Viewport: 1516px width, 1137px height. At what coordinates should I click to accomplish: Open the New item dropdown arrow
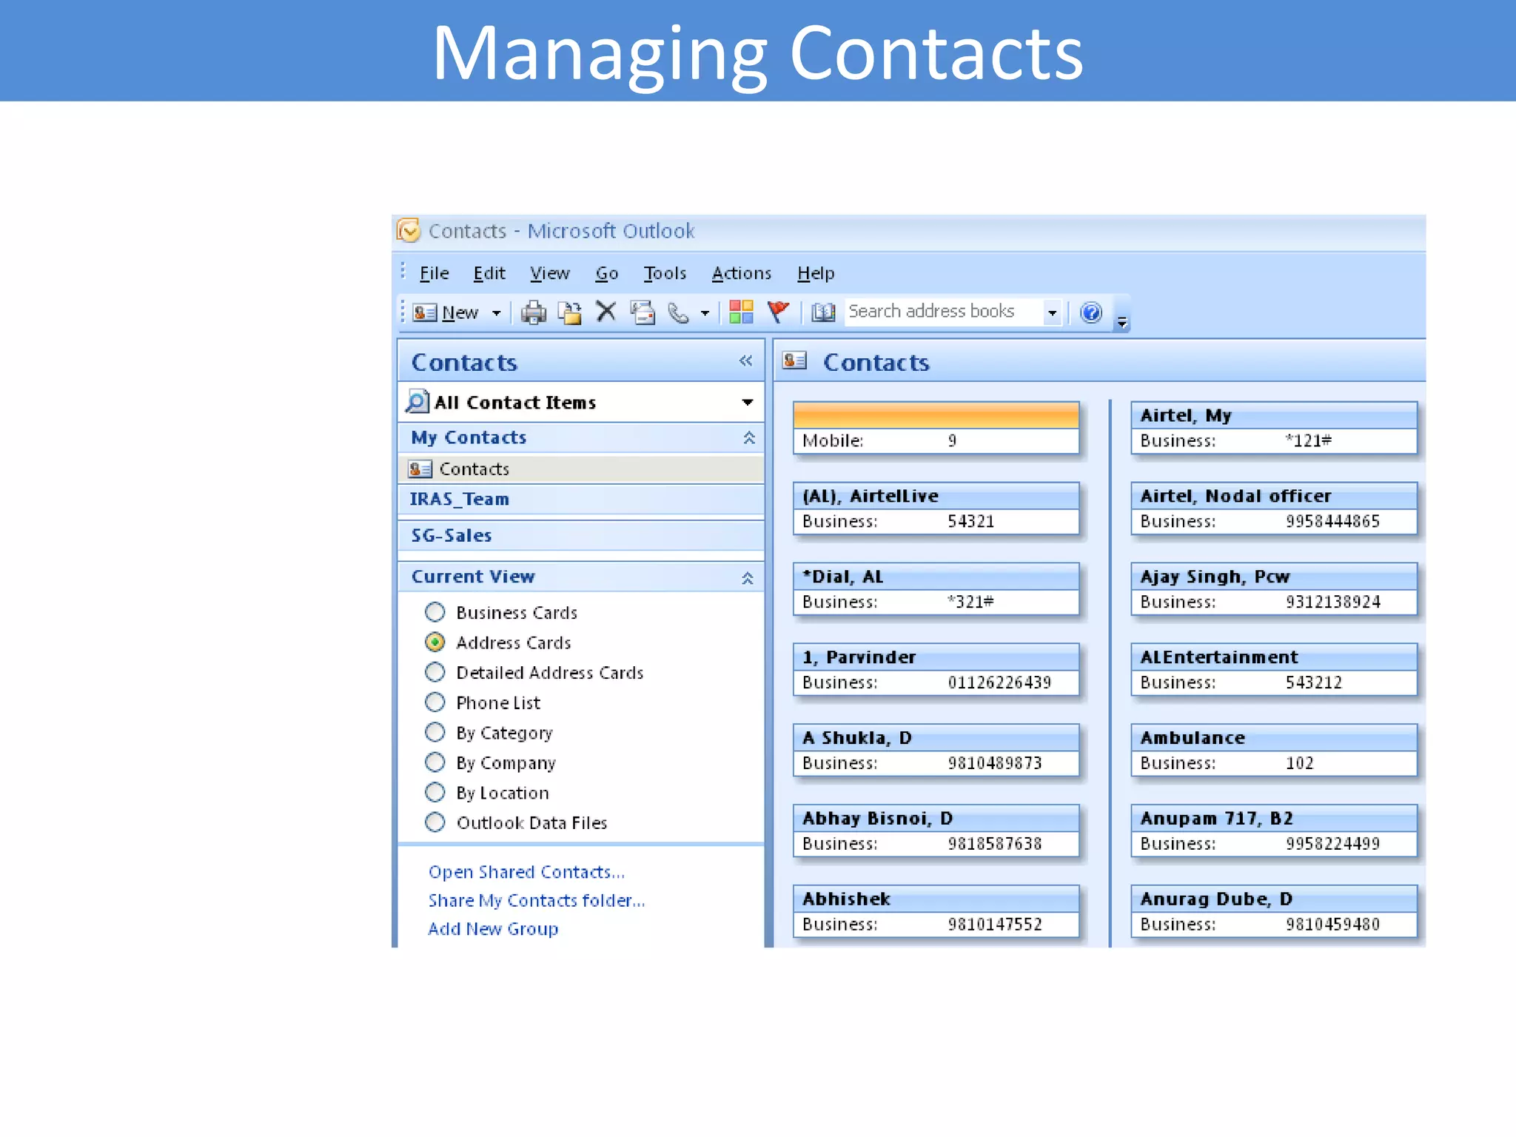(497, 313)
